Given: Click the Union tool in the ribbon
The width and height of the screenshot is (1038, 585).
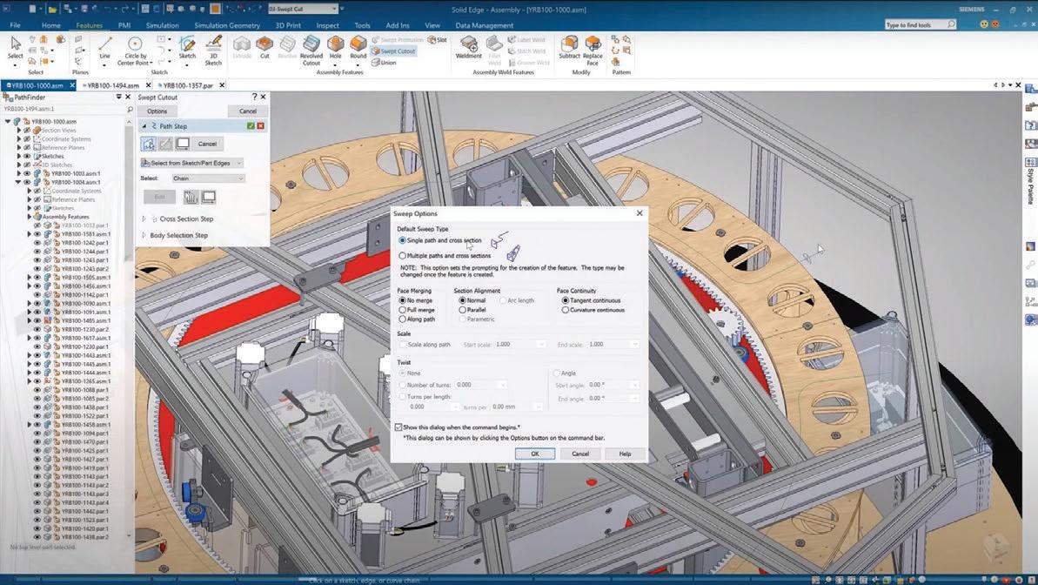Looking at the screenshot, I should pos(384,63).
